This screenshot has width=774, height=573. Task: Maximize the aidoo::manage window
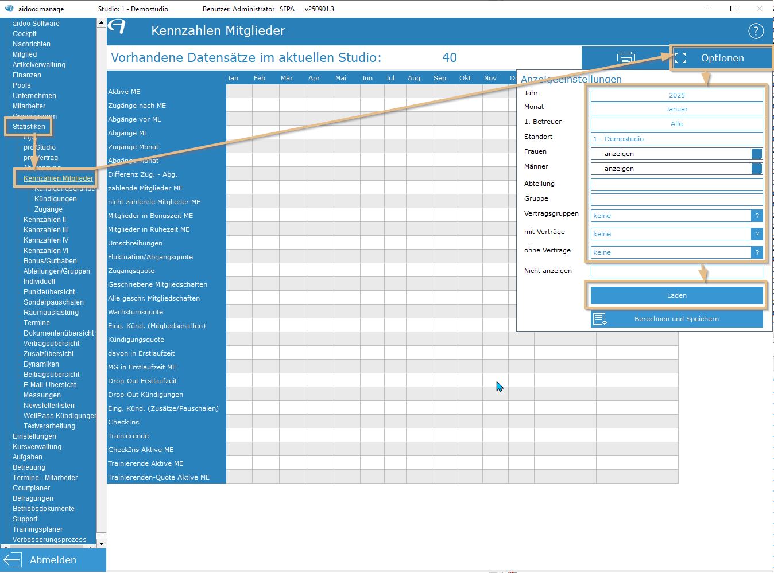point(733,9)
